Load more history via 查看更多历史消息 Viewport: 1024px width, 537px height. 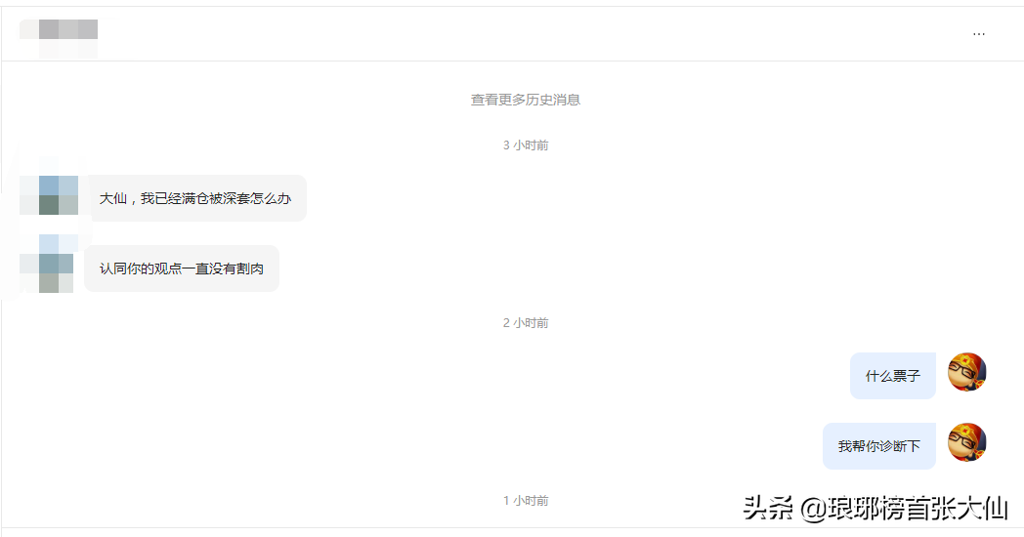click(x=526, y=100)
